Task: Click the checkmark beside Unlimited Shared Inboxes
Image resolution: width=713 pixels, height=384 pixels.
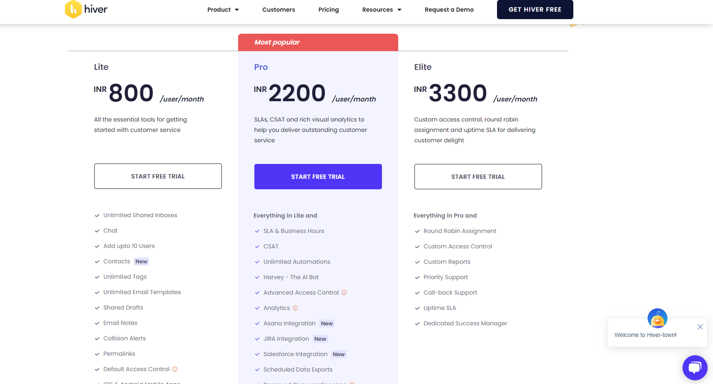Action: [97, 216]
